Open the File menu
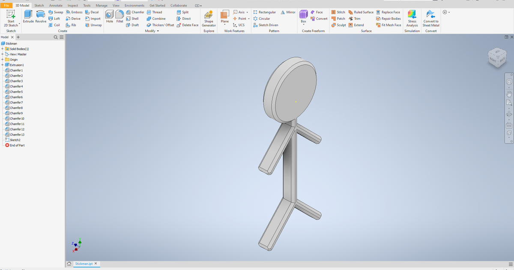 coord(6,5)
